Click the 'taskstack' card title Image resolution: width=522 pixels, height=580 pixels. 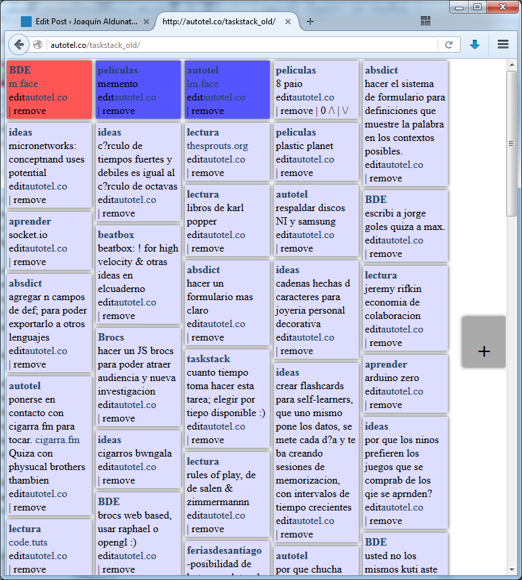point(208,359)
